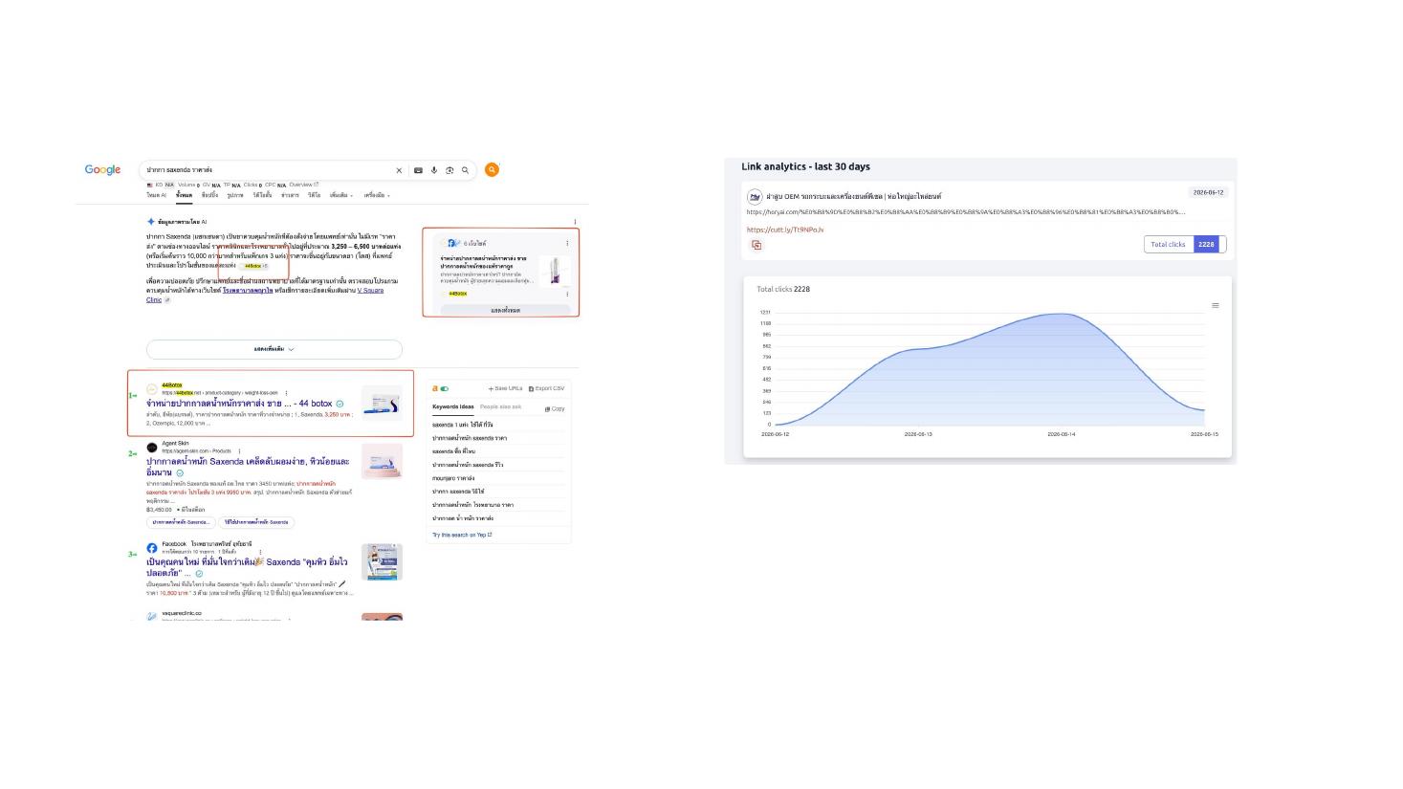Open the three-dot menu of the 44botox.net result

click(285, 392)
